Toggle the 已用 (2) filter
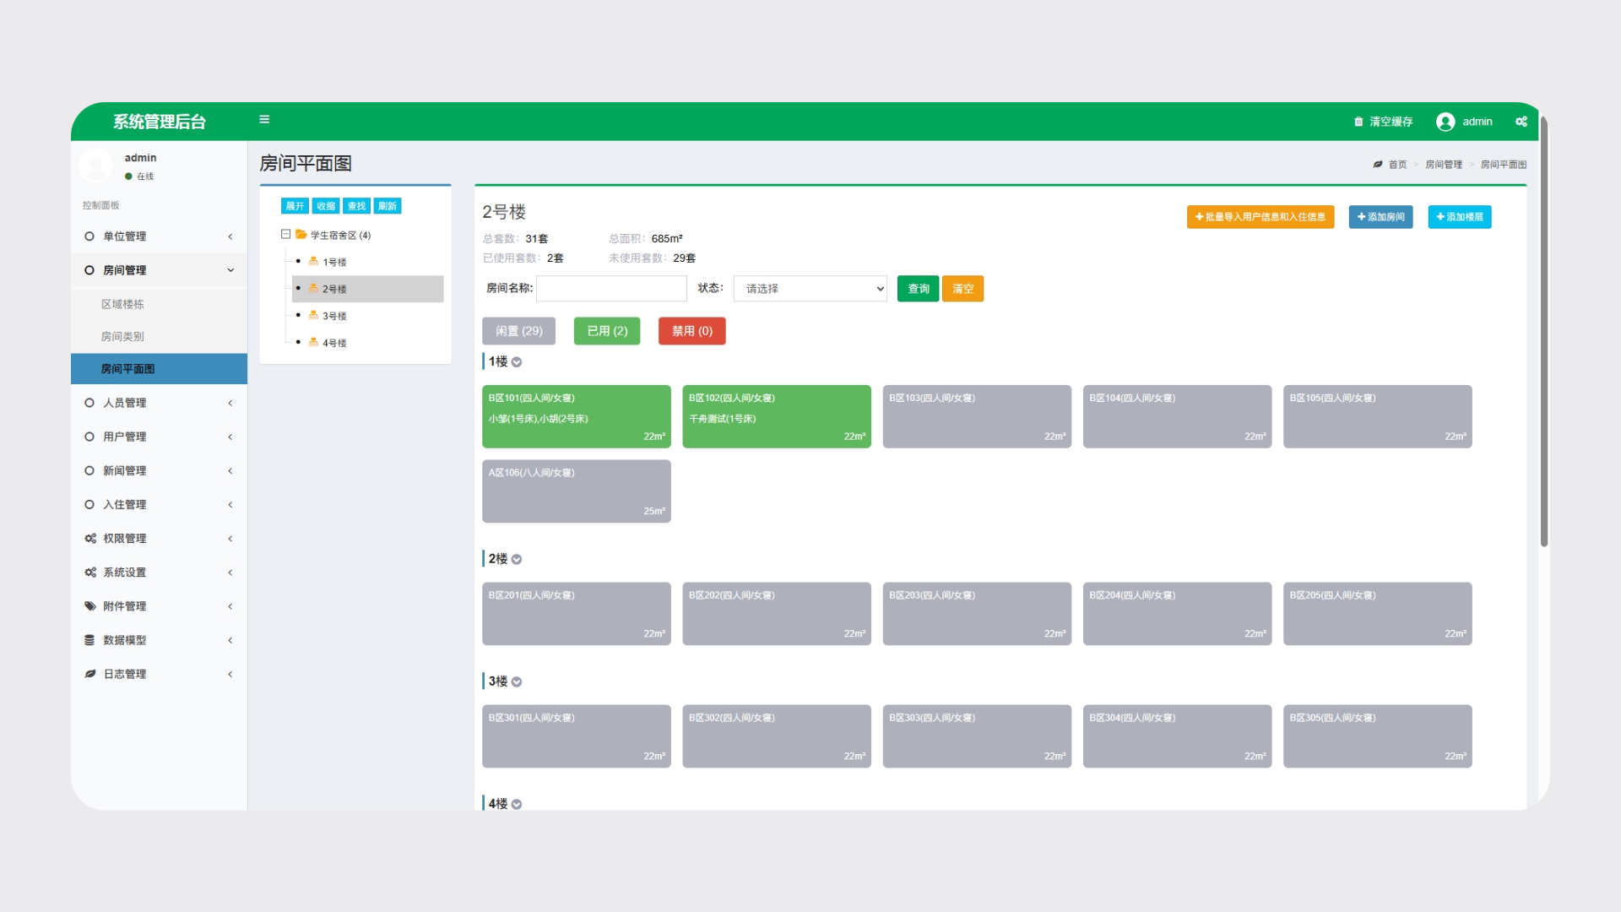The width and height of the screenshot is (1621, 912). (607, 331)
